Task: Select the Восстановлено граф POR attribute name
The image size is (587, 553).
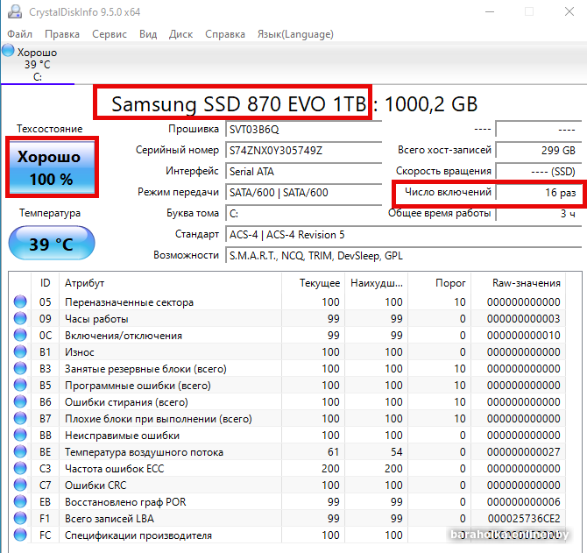Action: point(125,502)
